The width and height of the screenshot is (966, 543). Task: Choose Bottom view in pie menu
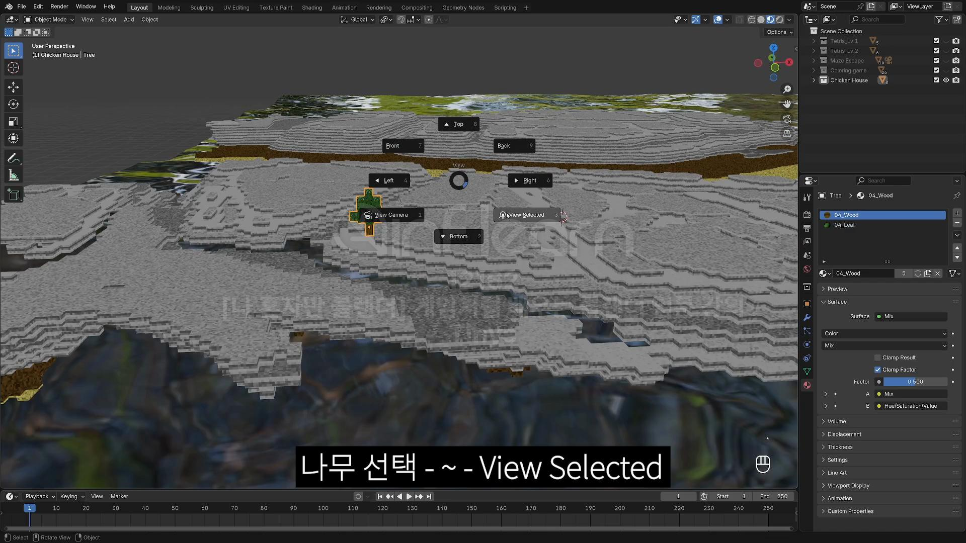458,237
